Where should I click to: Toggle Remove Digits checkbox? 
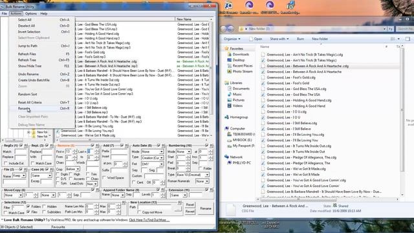[x=58, y=174]
